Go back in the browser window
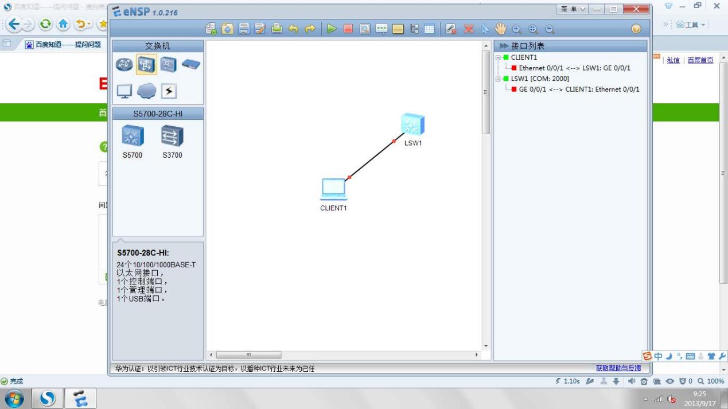Screen dimensions: 728x409 point(14,25)
